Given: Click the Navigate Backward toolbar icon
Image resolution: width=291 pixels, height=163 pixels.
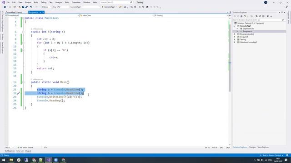Looking at the screenshot, I should (5, 7).
